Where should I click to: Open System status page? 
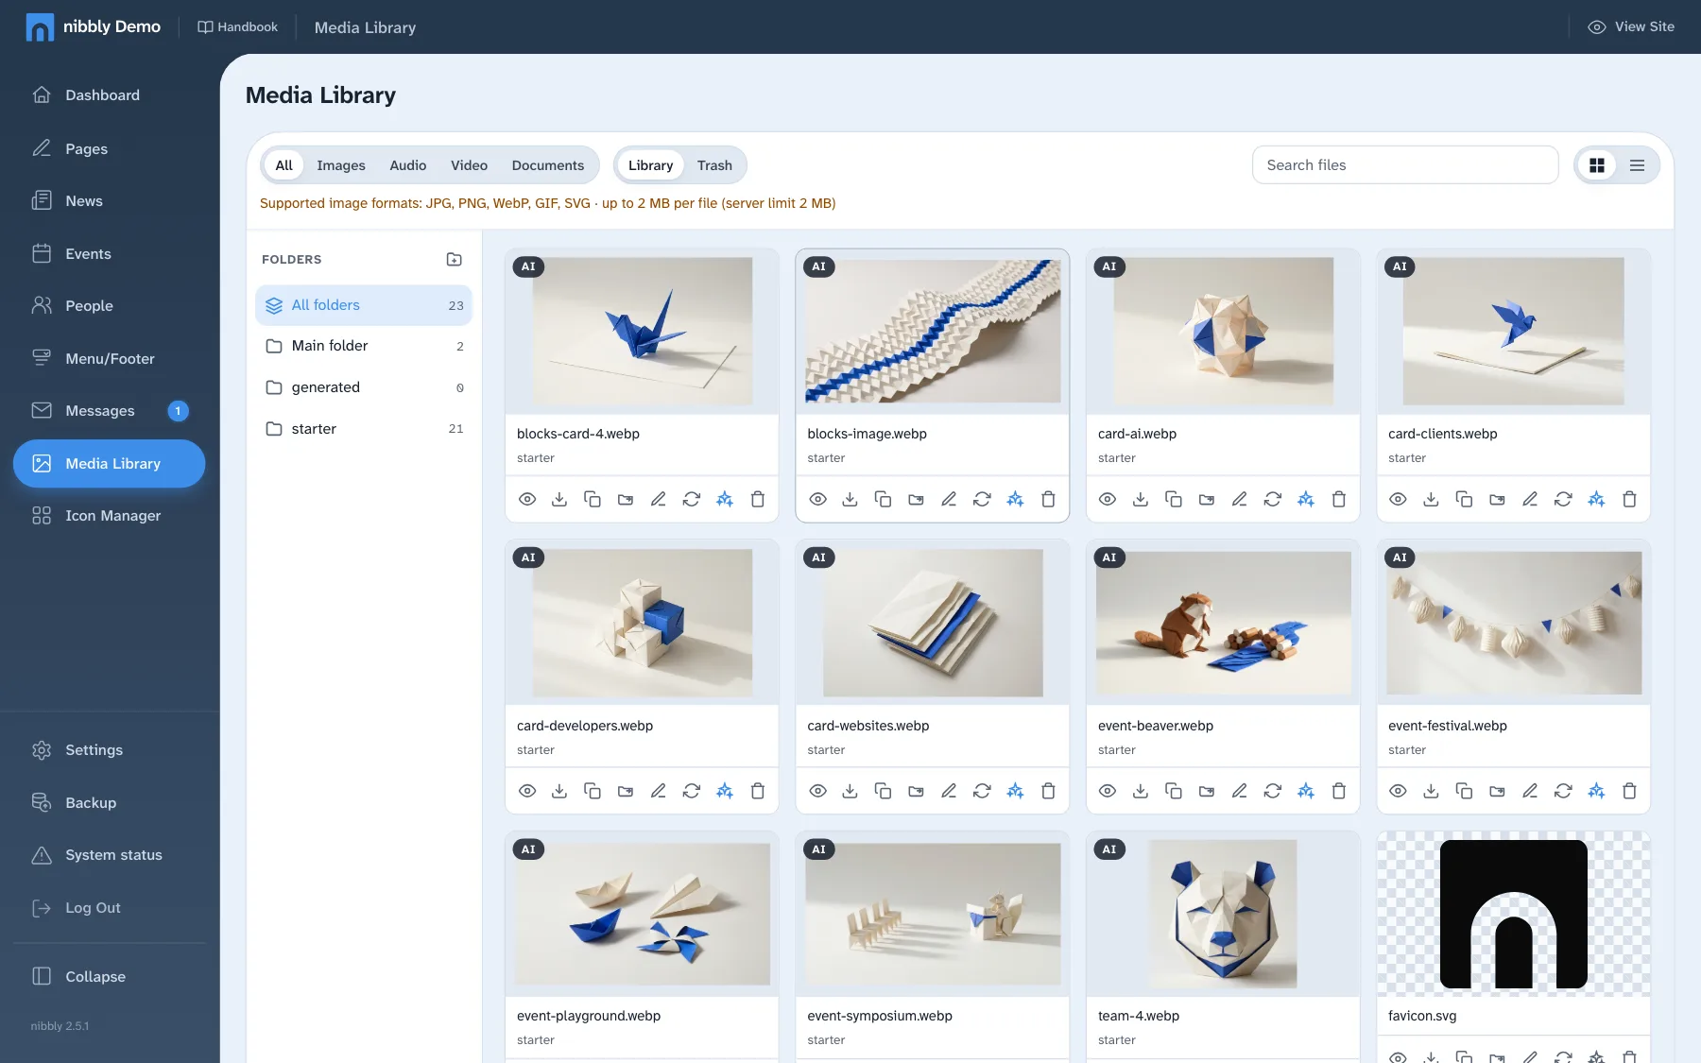tap(109, 855)
